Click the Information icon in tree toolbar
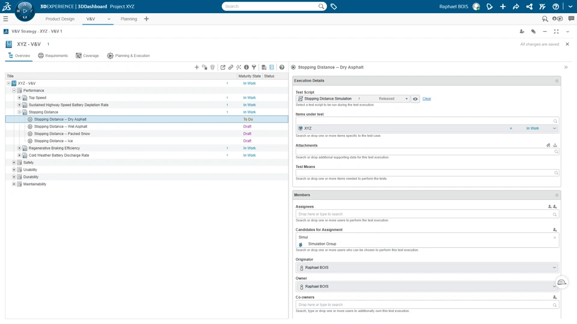Image resolution: width=577 pixels, height=324 pixels. click(246, 67)
